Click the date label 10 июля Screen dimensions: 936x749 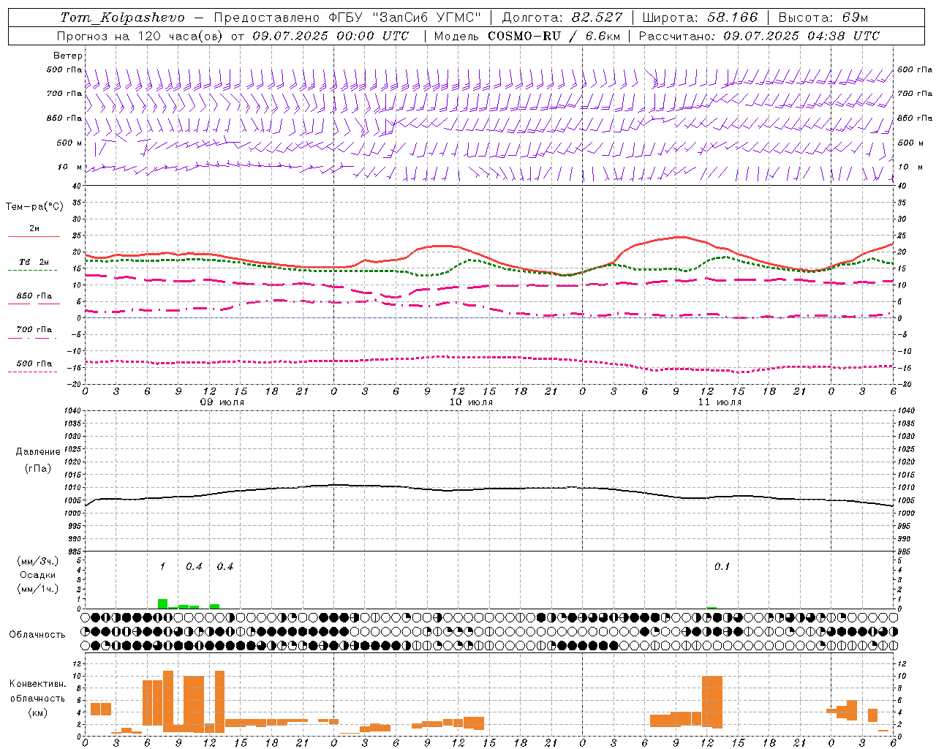(471, 402)
